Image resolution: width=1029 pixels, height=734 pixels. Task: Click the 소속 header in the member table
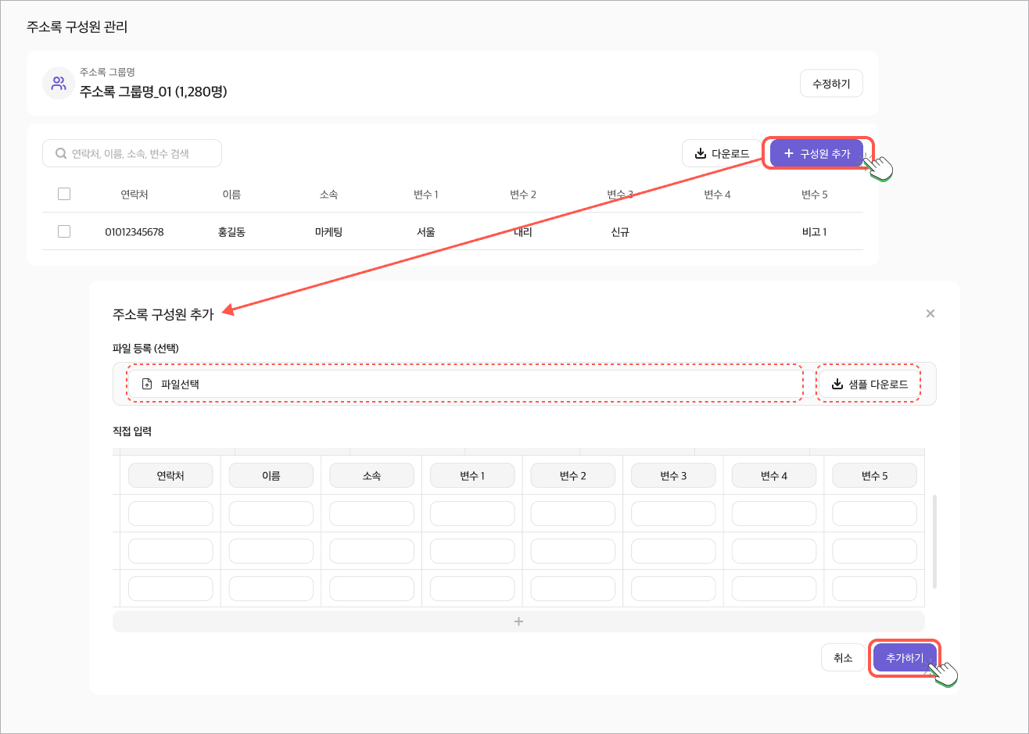[x=328, y=194]
